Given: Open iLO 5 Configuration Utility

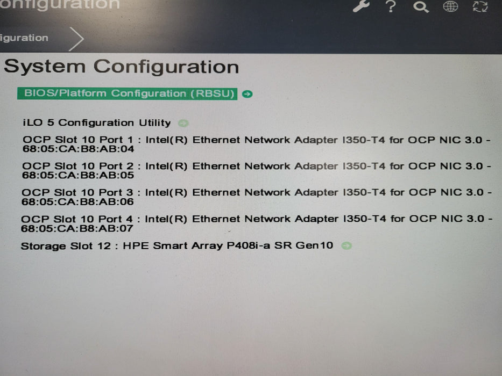Looking at the screenshot, I should point(97,123).
